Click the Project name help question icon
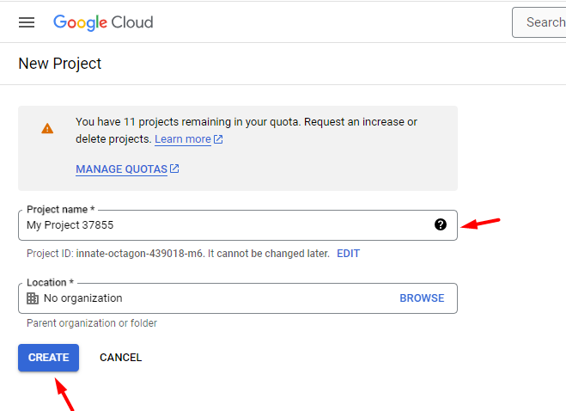This screenshot has width=566, height=411. point(441,224)
